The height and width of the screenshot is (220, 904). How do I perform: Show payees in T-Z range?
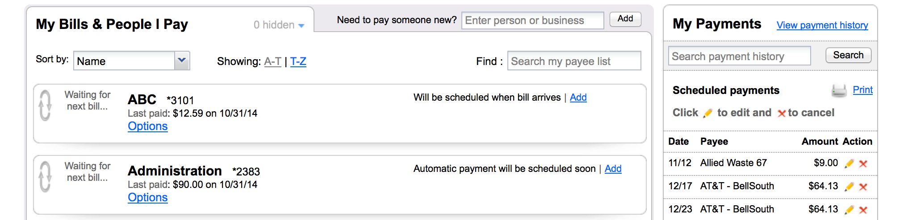pos(298,61)
